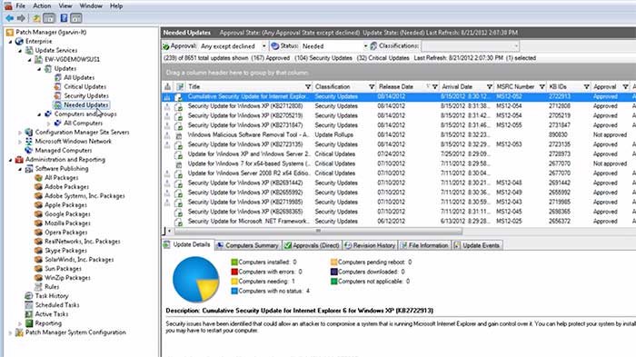Click the Administration and Reporting toolbox icon
This screenshot has width=636, height=357.
pyautogui.click(x=19, y=160)
